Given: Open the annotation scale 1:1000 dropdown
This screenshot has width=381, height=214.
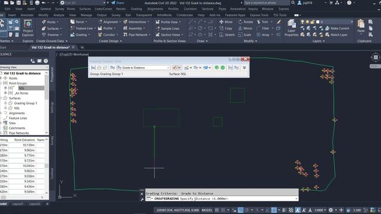Looking at the screenshot, I should [x=320, y=210].
